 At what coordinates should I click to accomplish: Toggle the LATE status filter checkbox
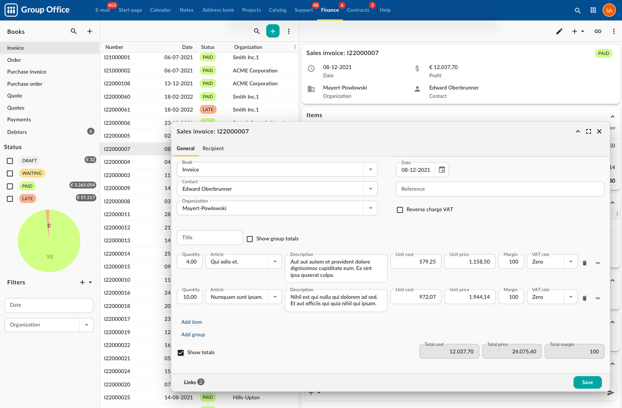point(10,199)
